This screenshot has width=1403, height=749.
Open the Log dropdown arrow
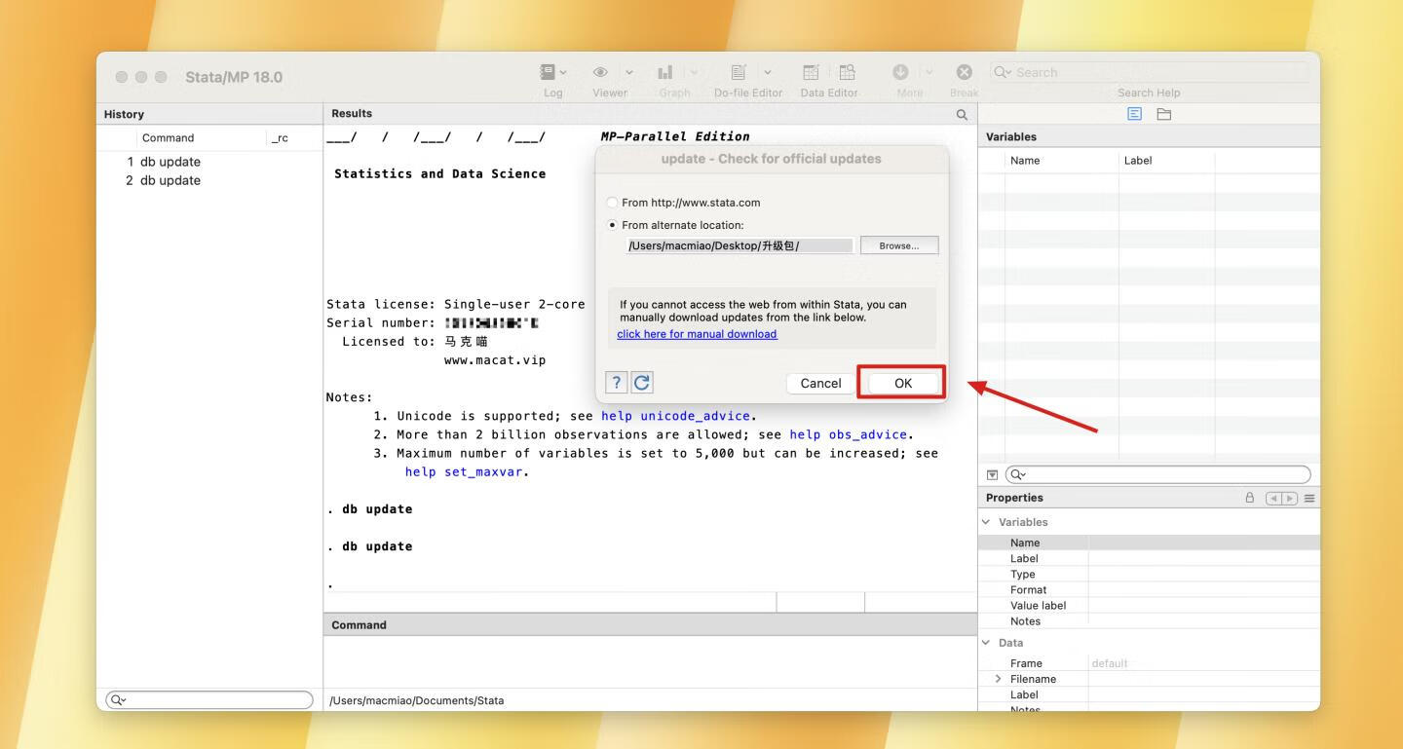[x=563, y=72]
